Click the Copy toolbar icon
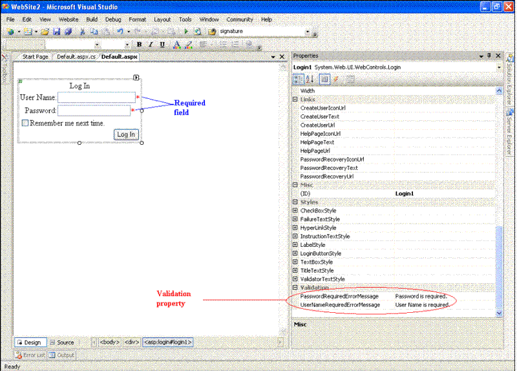Screen dimensions: 517x371 [94, 31]
